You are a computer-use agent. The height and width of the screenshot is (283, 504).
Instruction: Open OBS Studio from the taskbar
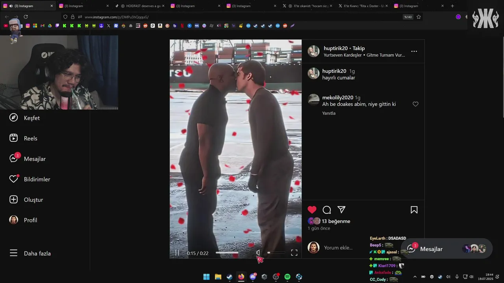[276, 277]
